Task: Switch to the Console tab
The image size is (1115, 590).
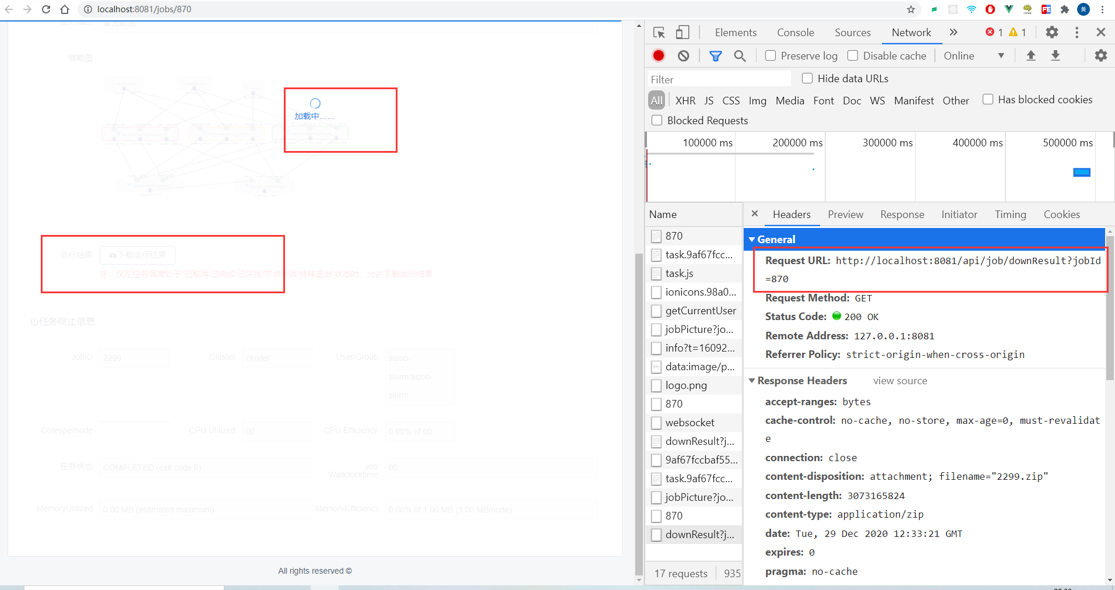Action: pos(794,33)
